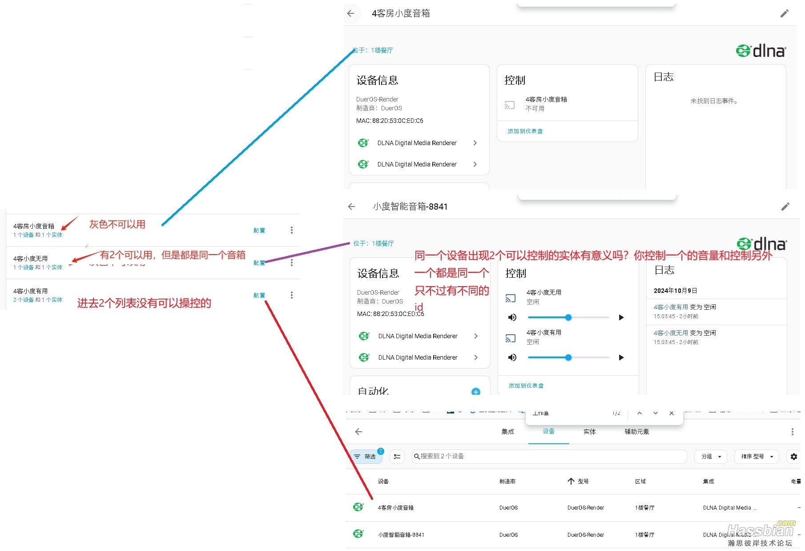Screen dimensions: 805x551
Task: Focus the 搜索到 2 个设备 search field
Action: pos(549,456)
